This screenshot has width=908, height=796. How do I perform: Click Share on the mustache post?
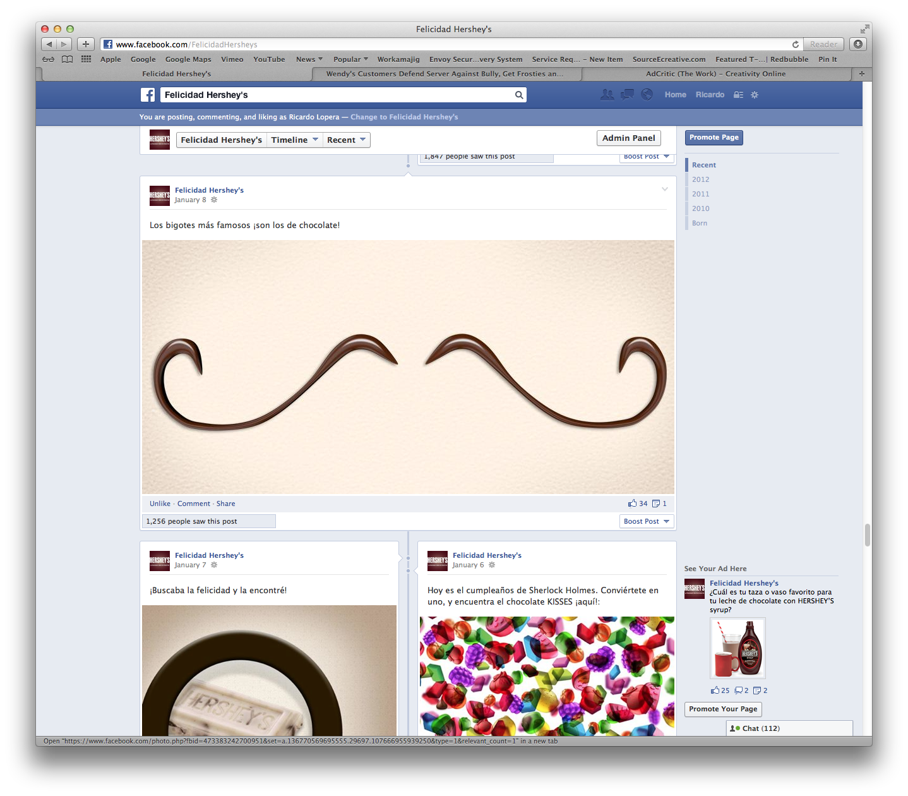[225, 504]
